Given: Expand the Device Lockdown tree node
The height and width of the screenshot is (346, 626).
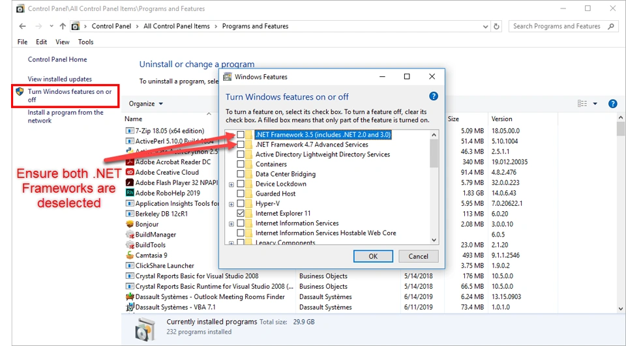Looking at the screenshot, I should point(231,184).
